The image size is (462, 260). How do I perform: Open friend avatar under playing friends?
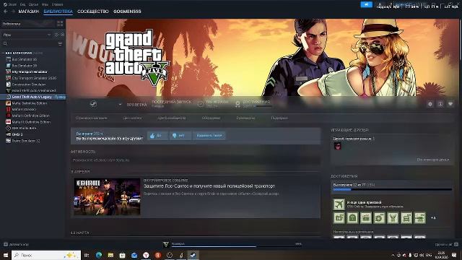337,146
